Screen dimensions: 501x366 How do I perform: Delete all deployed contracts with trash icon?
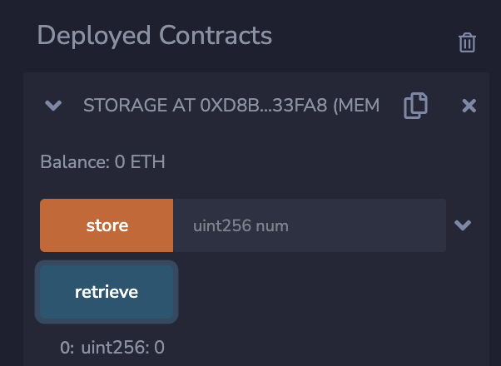tap(467, 42)
